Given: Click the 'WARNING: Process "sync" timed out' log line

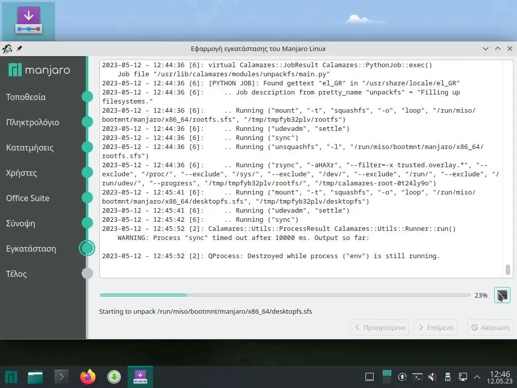Looking at the screenshot, I should (x=243, y=238).
